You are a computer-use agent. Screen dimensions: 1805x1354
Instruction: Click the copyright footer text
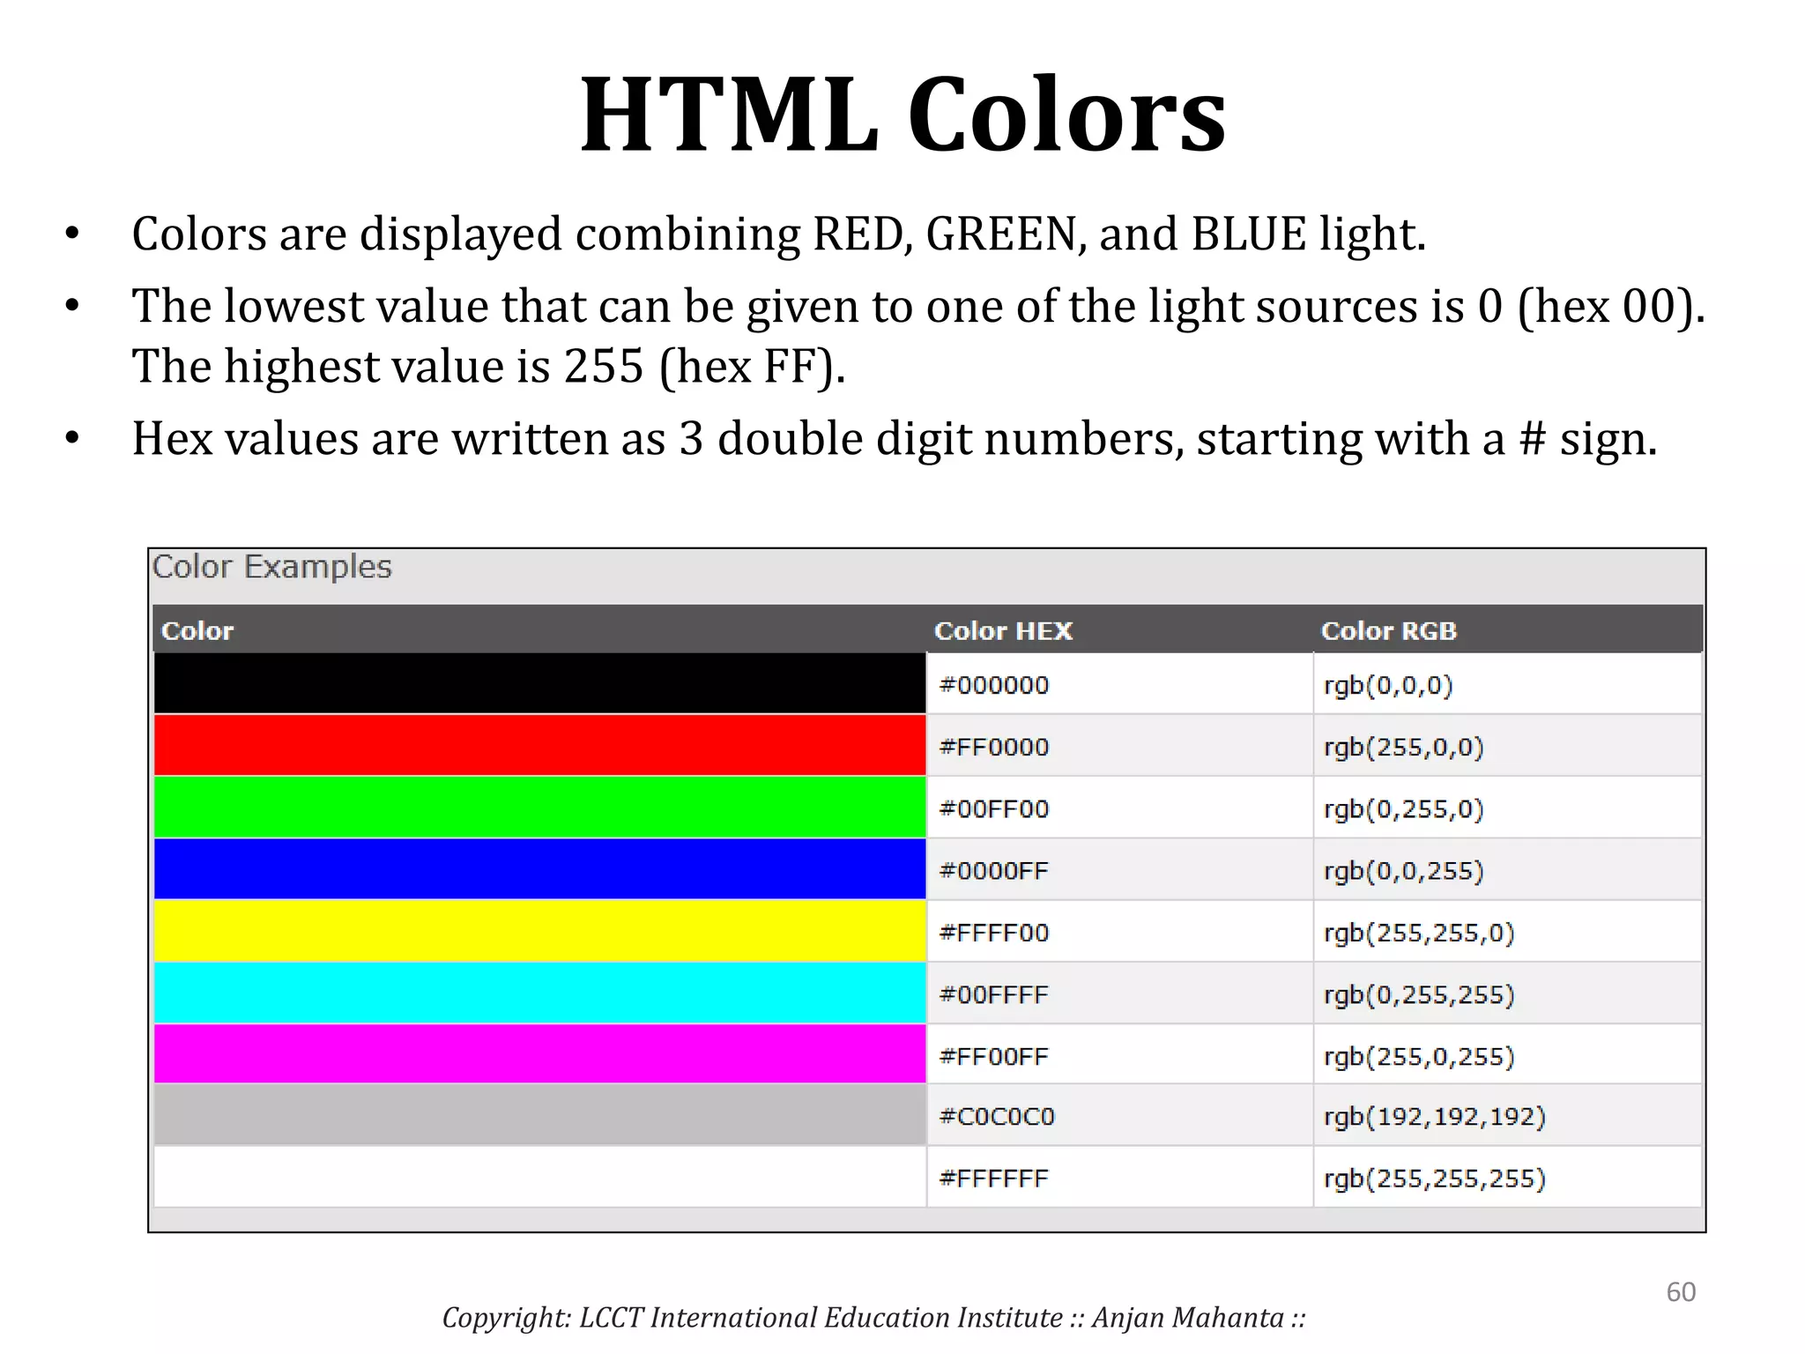pos(873,1318)
